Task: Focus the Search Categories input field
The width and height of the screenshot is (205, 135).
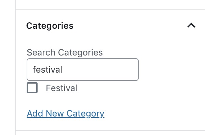Action: click(83, 70)
